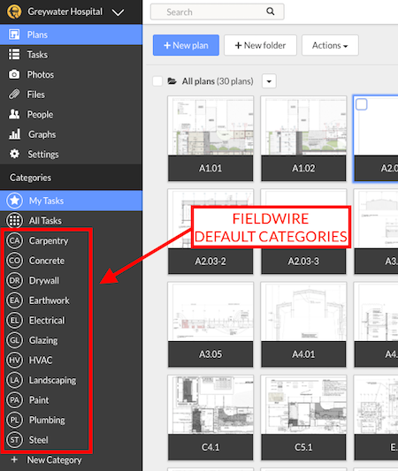
Task: Click the My Tasks star icon
Action: (x=14, y=201)
